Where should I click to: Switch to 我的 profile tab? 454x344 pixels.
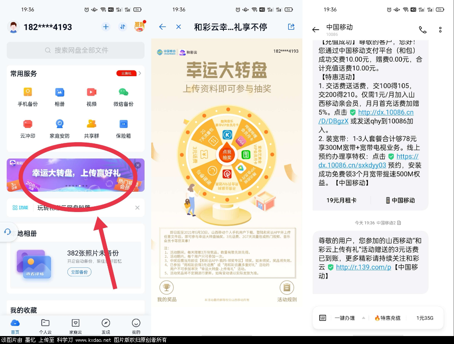pos(136,326)
